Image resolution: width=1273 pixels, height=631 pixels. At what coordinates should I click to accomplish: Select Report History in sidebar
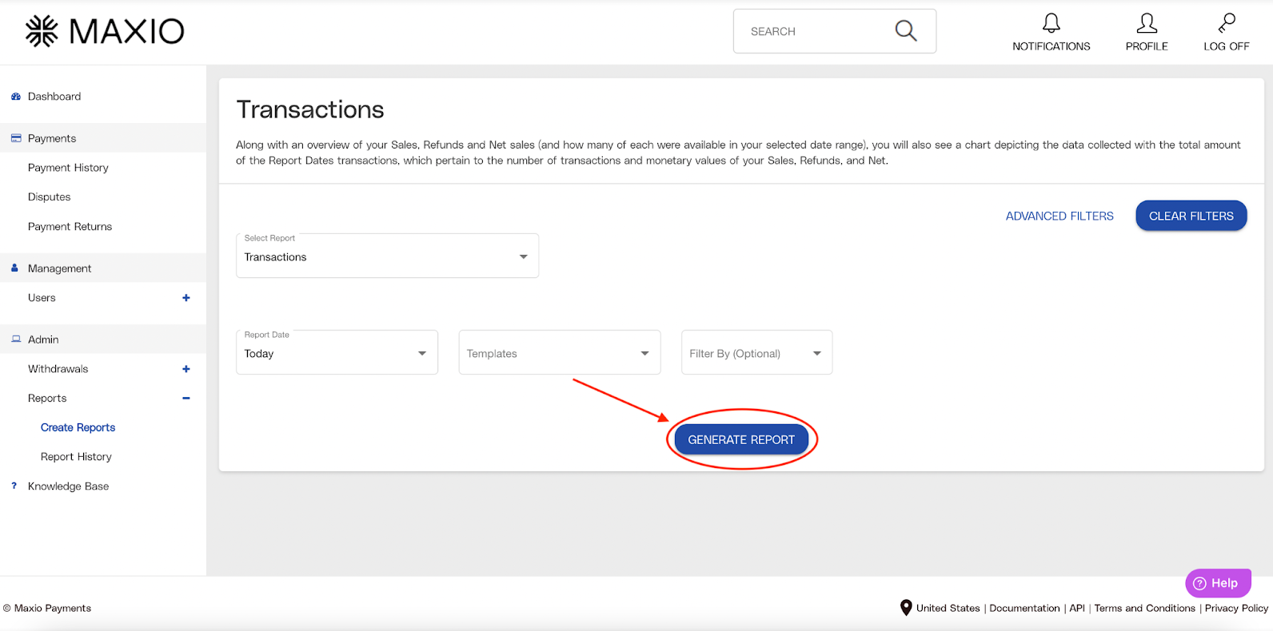(76, 457)
